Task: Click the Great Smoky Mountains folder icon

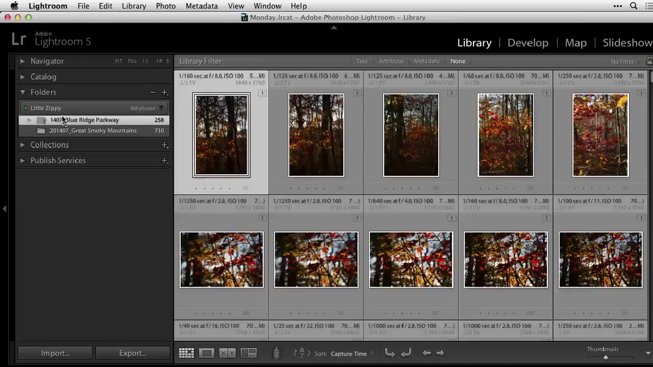Action: pyautogui.click(x=41, y=131)
